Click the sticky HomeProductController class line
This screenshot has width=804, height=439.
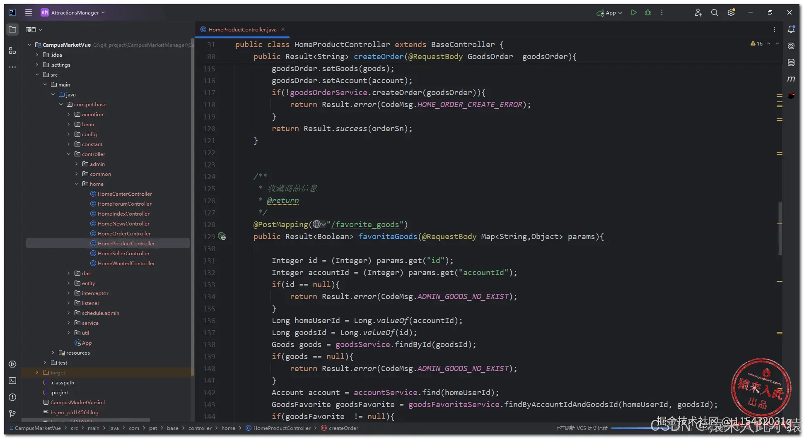point(369,45)
